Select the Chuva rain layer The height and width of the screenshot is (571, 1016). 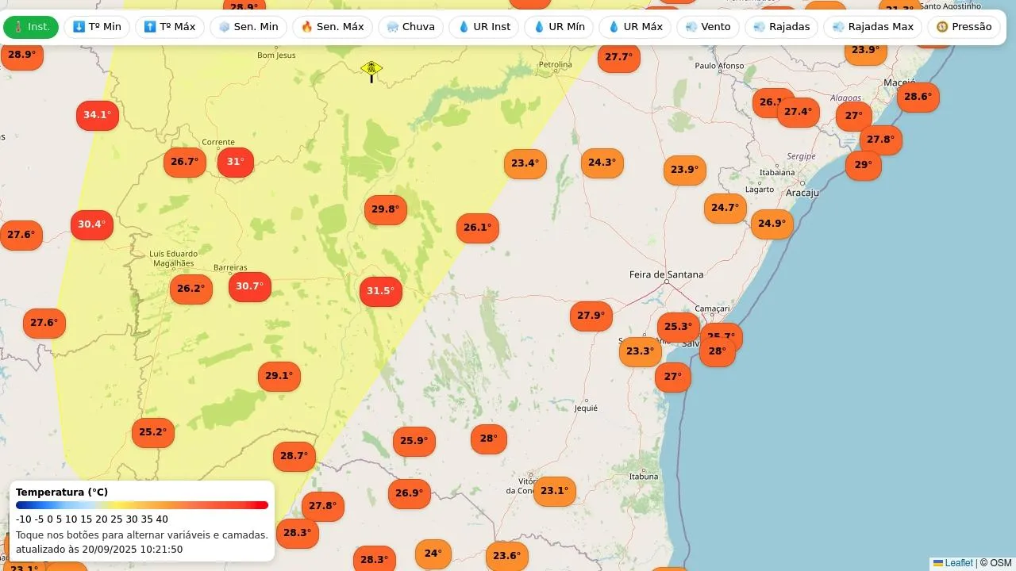[410, 27]
